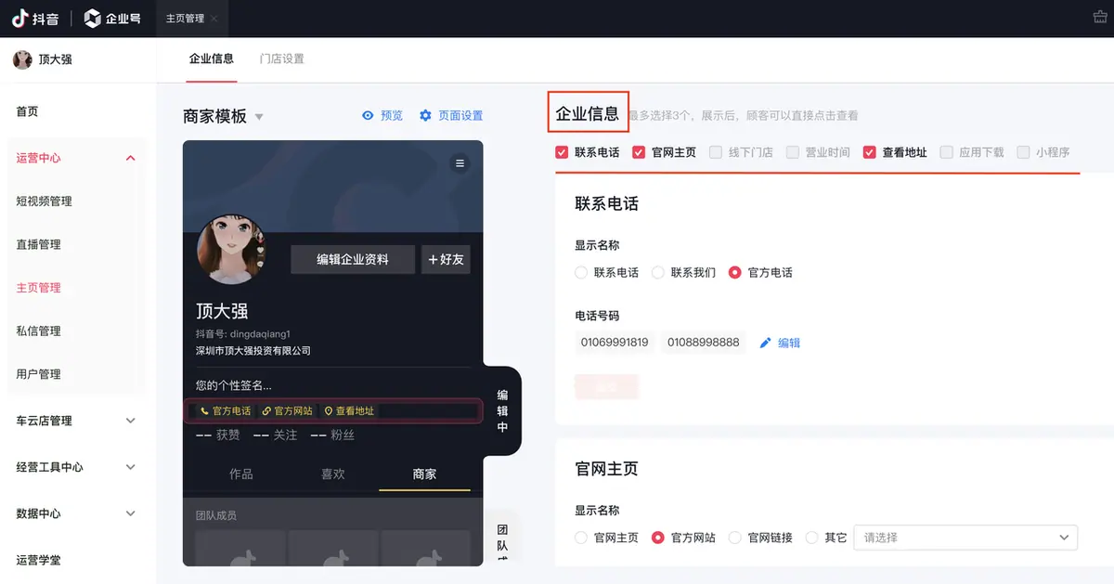Open the 商家 tab in profile preview
Screen dimensions: 1114x584
(424, 474)
